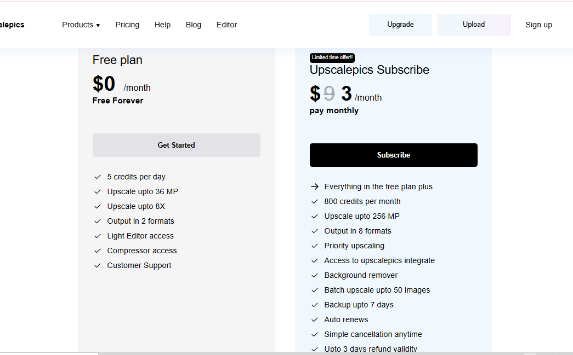Click the Upload button in header
573x355 pixels.
coord(474,25)
